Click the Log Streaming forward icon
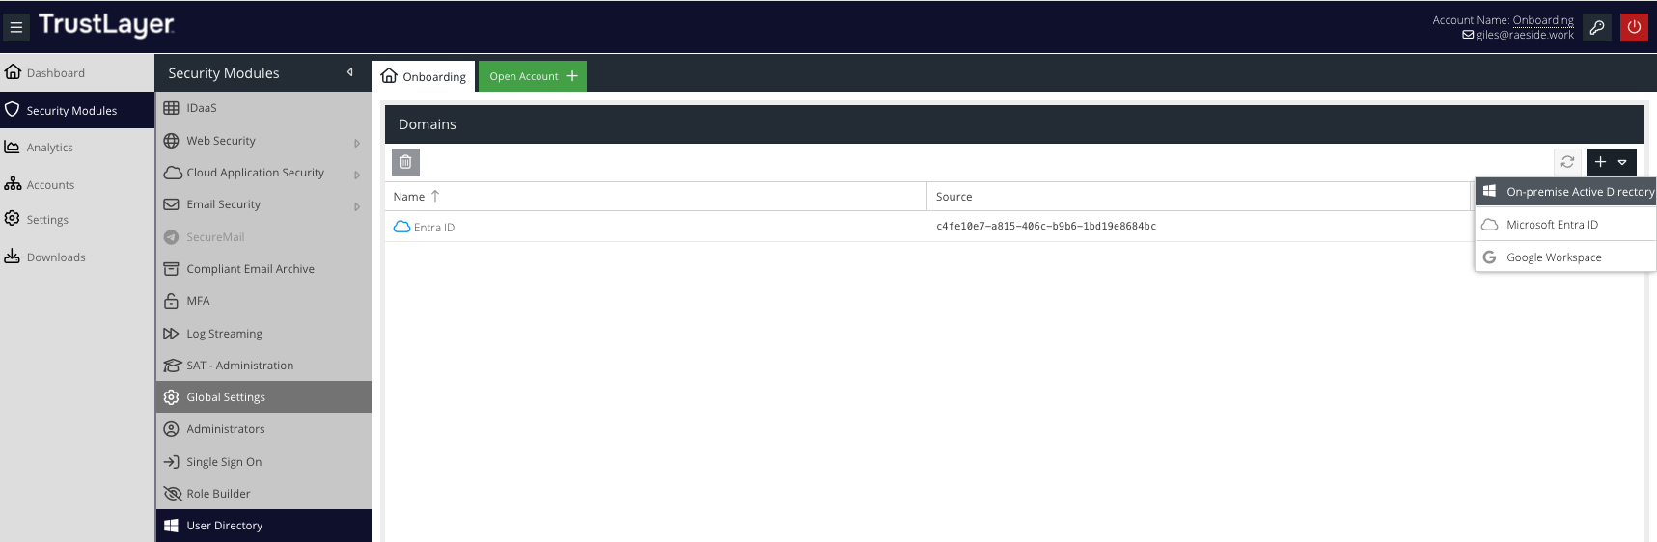 (x=171, y=334)
